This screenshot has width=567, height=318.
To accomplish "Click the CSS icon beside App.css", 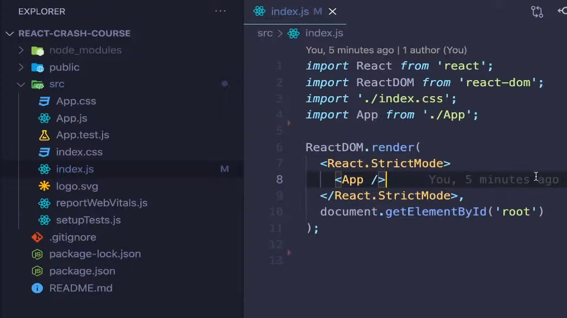I will [x=44, y=101].
